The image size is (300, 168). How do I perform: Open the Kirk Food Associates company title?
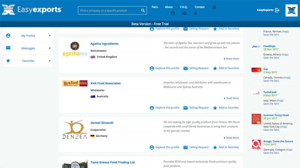coord(106,83)
